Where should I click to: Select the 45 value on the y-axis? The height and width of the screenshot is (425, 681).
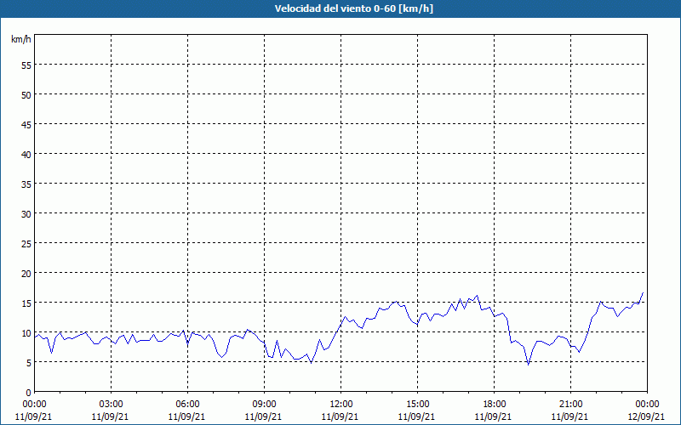click(x=26, y=124)
